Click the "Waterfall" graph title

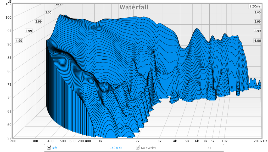click(x=134, y=7)
